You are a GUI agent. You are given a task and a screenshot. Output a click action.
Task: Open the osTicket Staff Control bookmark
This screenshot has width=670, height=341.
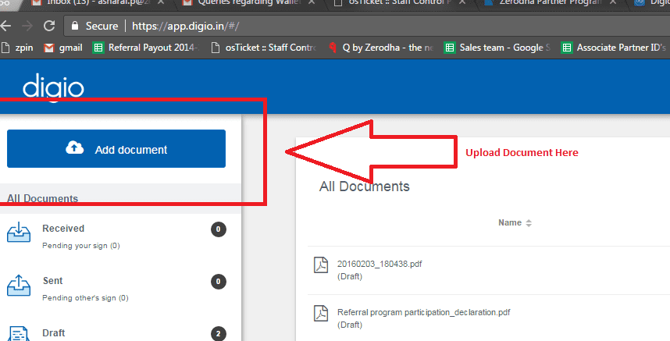(264, 48)
